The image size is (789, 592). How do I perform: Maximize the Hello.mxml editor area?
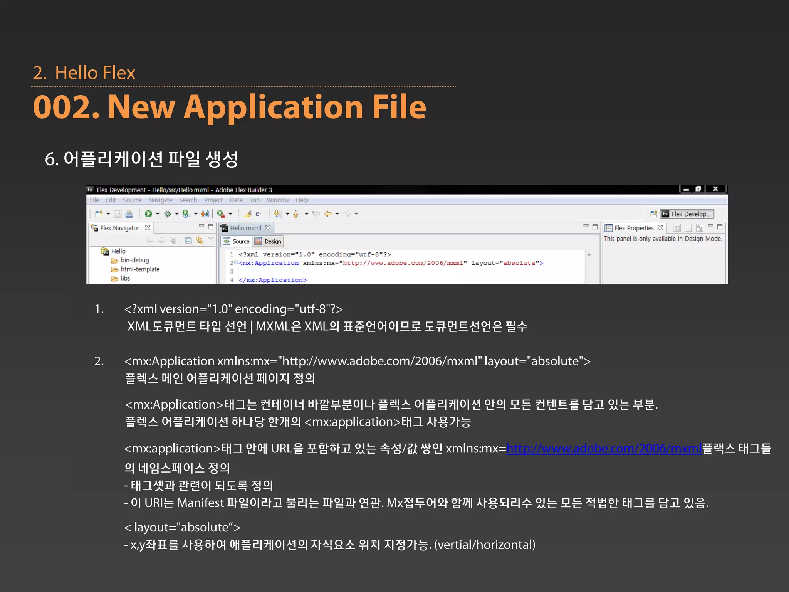[595, 227]
